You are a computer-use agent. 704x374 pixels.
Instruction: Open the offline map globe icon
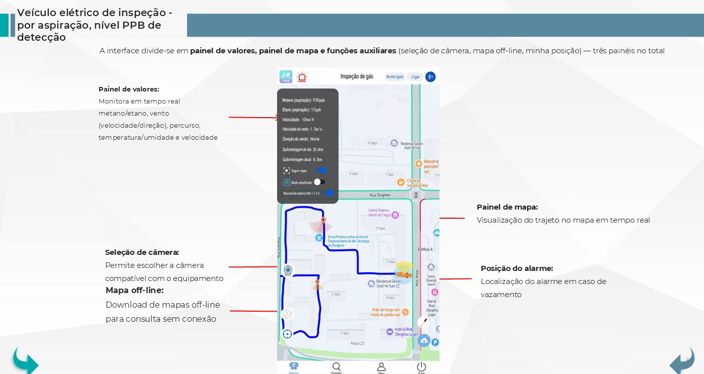click(x=288, y=314)
